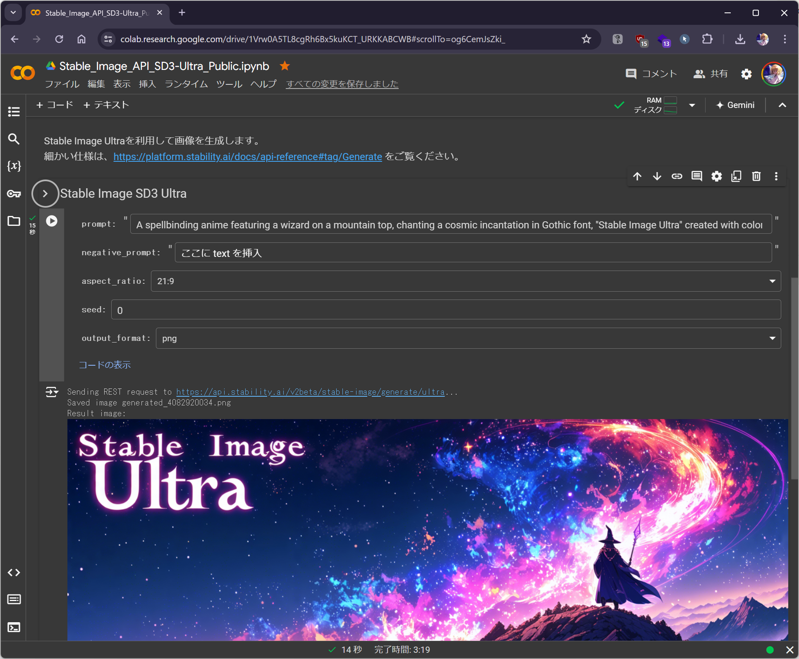799x659 pixels.
Task: Expand the RAM and disk runtime dropdown arrow
Action: 692,105
